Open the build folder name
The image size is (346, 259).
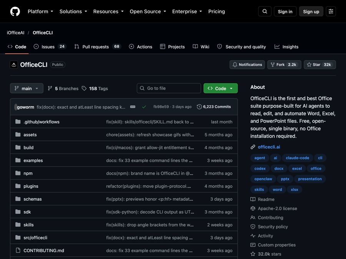tap(28, 148)
